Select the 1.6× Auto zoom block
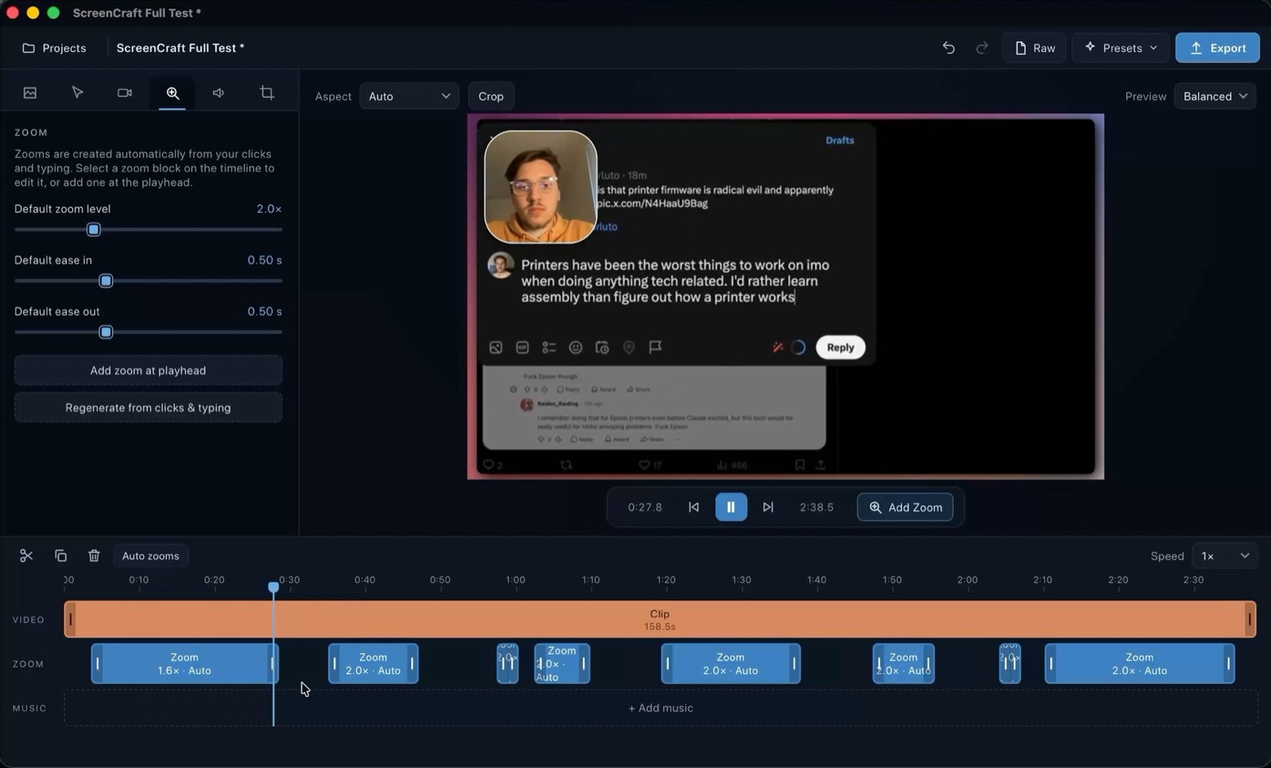Viewport: 1271px width, 768px height. (x=184, y=664)
